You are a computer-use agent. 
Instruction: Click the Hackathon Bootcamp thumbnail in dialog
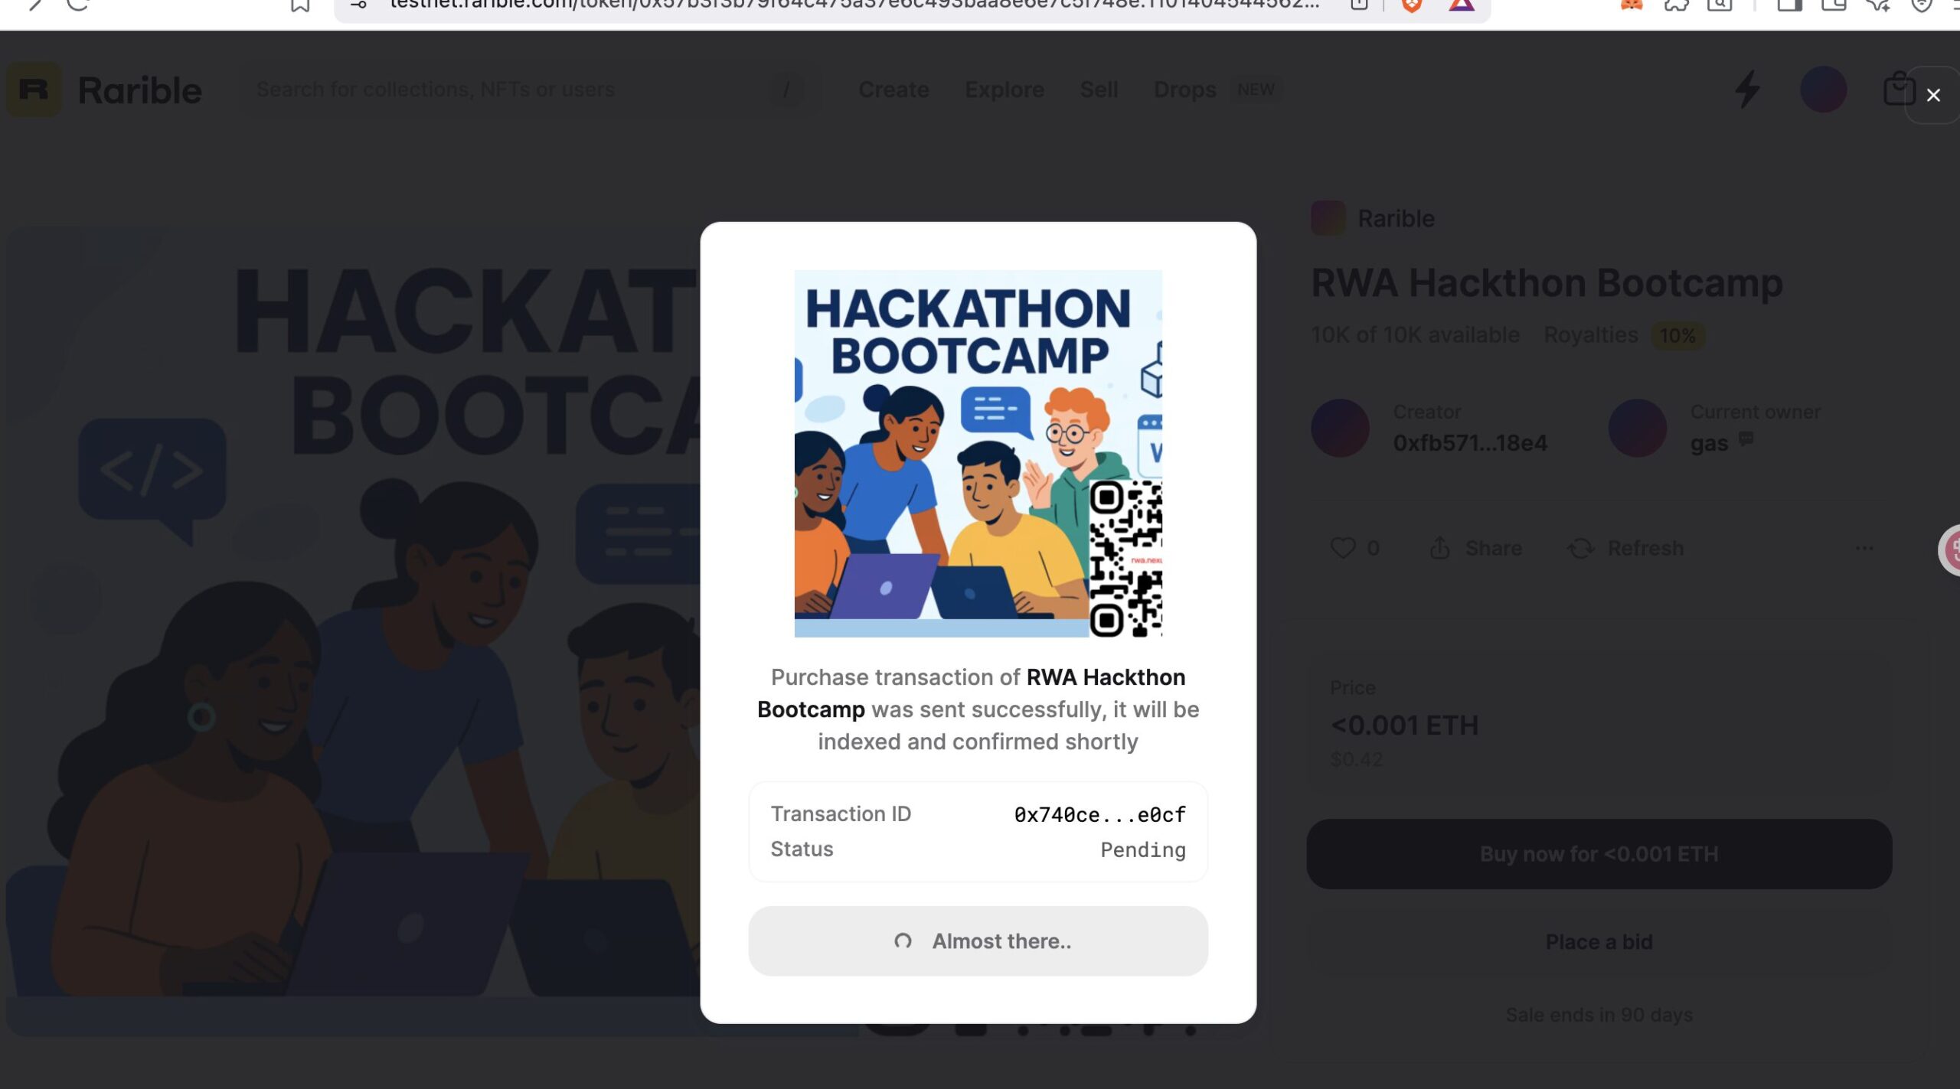pos(978,453)
